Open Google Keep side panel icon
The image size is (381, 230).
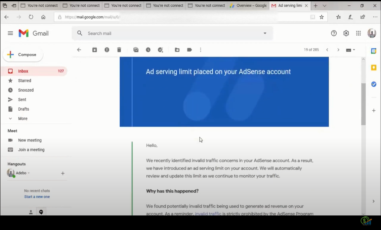pos(374,67)
